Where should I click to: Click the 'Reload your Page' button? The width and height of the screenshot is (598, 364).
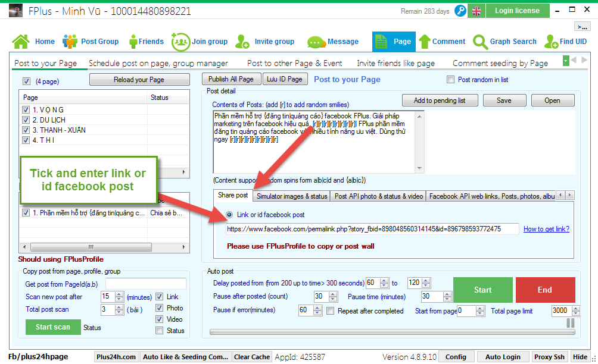pos(139,80)
